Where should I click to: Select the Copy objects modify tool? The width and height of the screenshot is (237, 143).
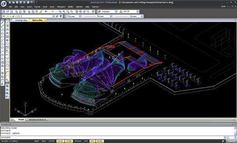point(7,26)
